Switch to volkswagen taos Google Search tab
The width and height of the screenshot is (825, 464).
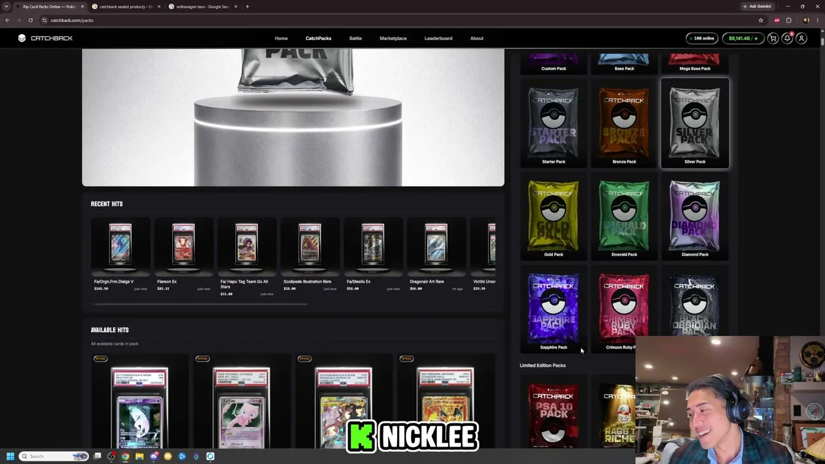tap(203, 6)
